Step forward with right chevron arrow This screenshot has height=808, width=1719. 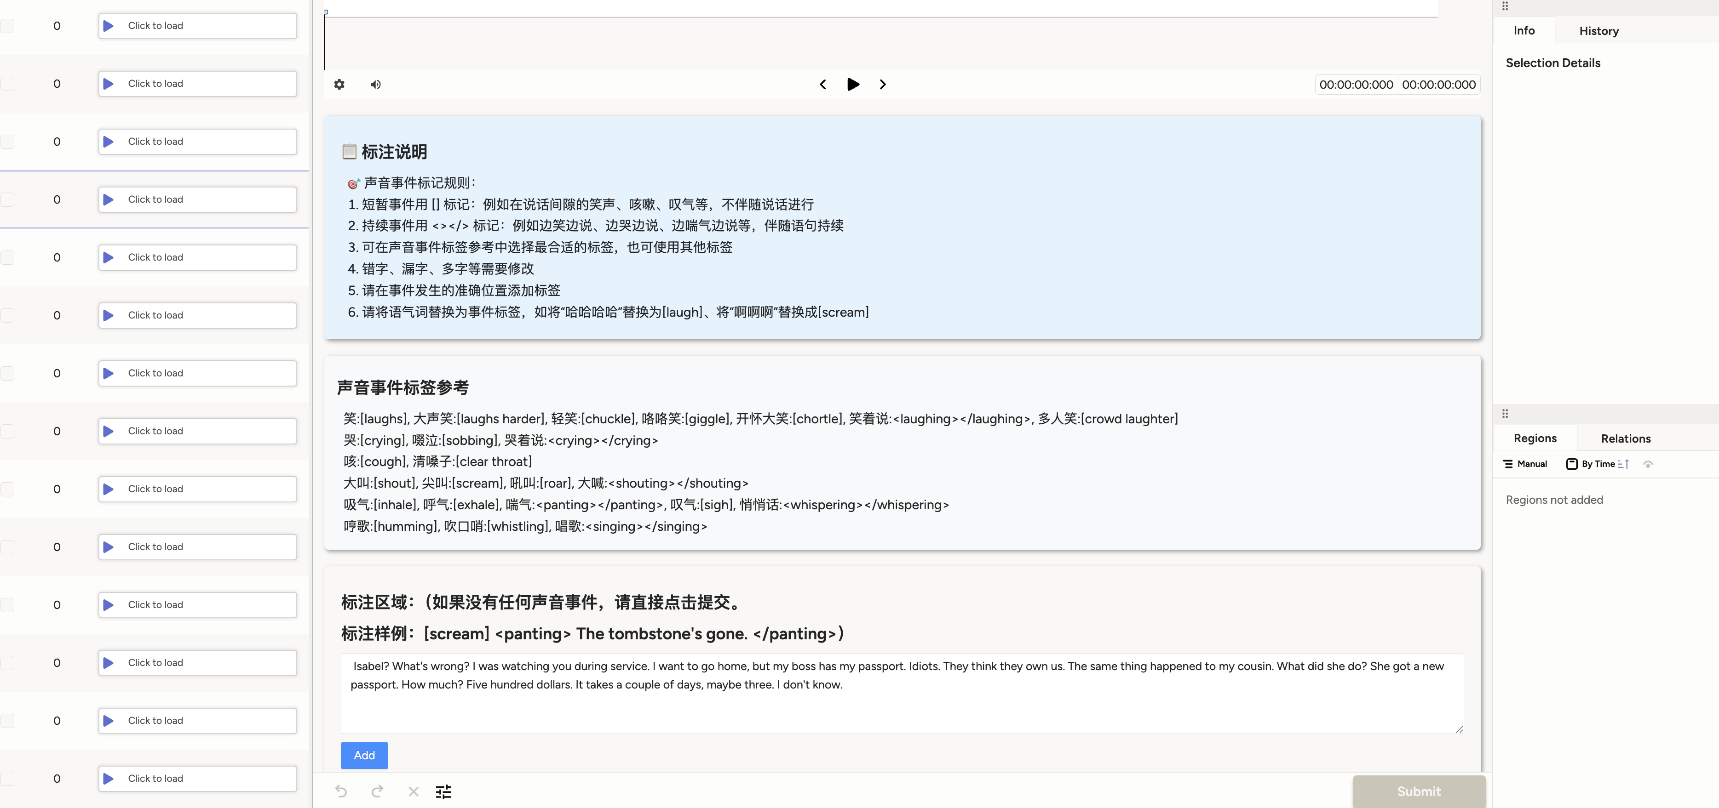882,85
